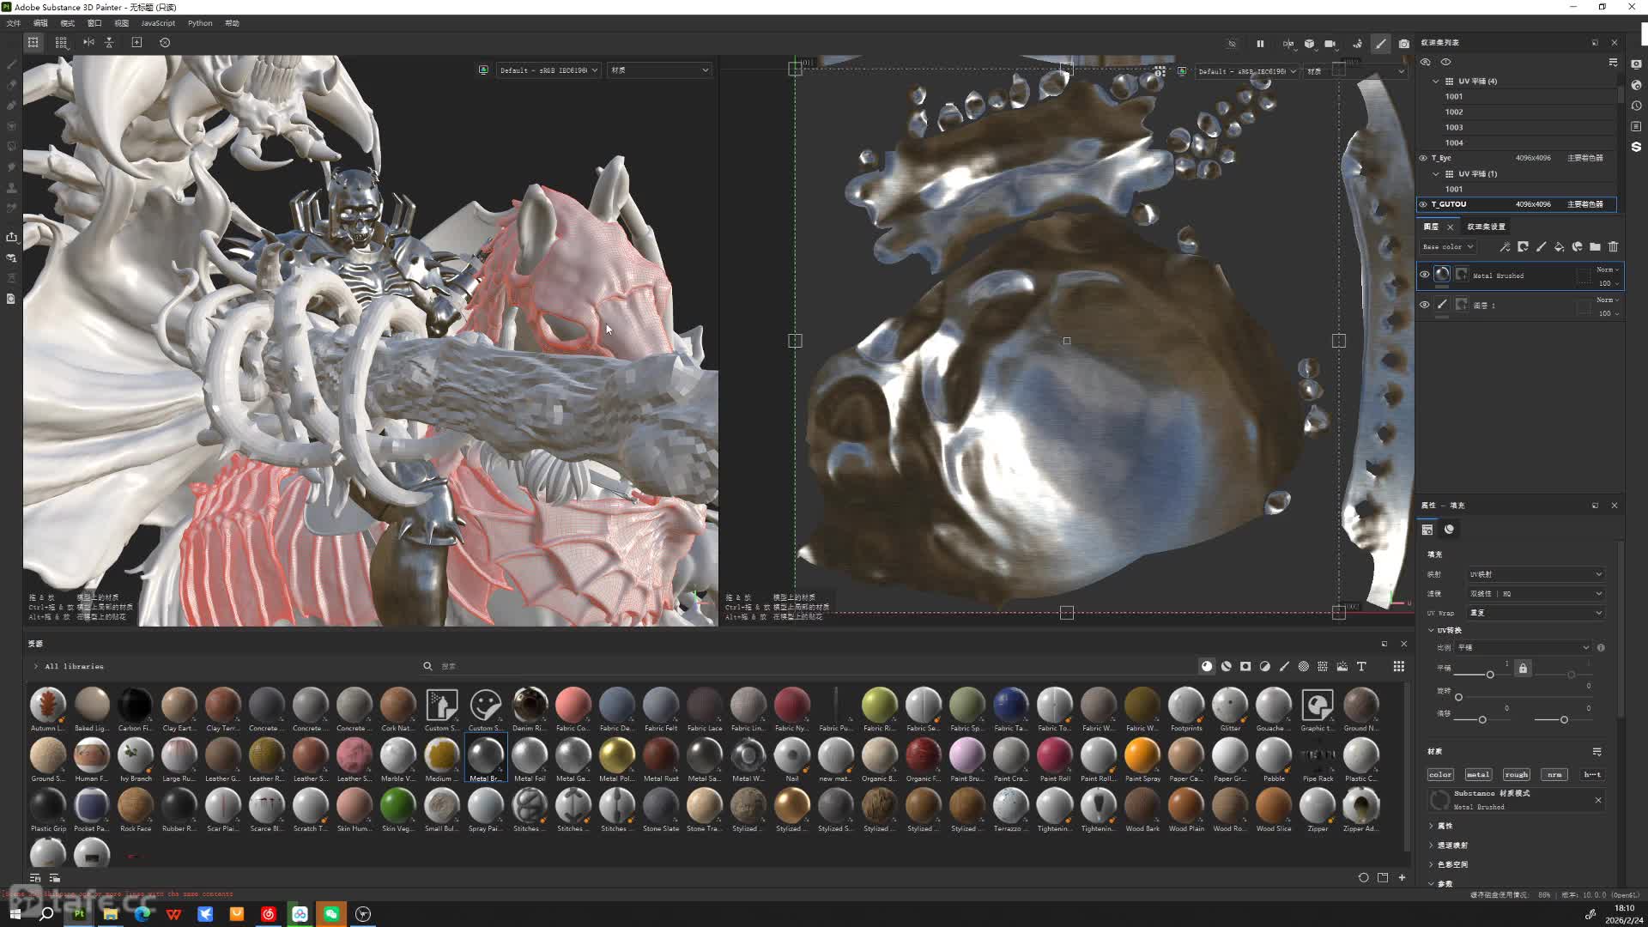The height and width of the screenshot is (927, 1648).
Task: Hide the Metal Brushed layer
Action: tap(1425, 275)
